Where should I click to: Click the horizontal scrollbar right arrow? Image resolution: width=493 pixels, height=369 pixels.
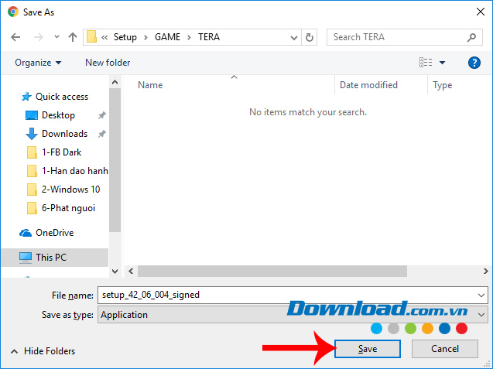tap(486, 271)
